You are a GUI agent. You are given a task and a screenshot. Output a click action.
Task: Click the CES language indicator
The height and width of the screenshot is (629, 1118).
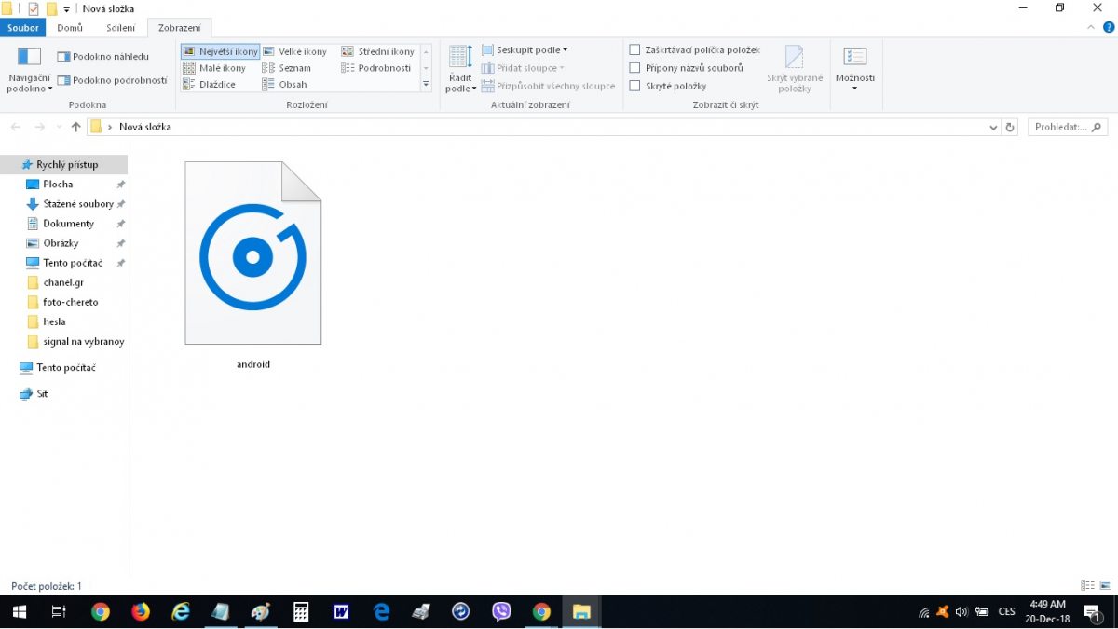(1006, 612)
